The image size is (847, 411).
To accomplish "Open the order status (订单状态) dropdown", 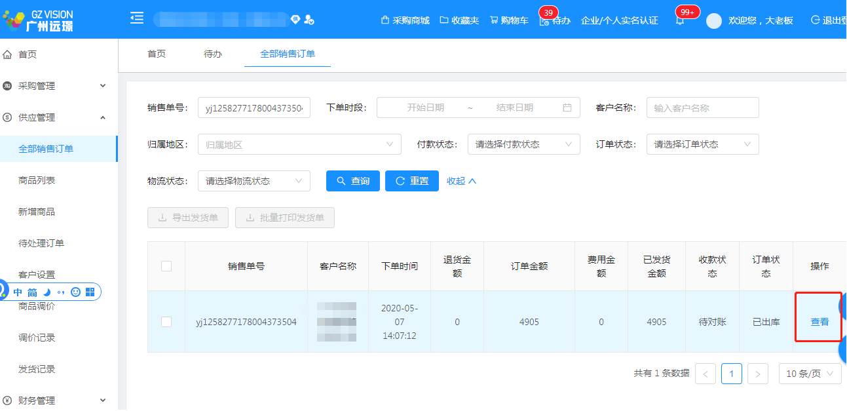I will click(702, 144).
